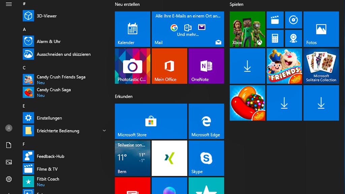Start Ausschneiden und skizzieren from the app list
Viewport: 345px width, 194px height.
pos(64,54)
